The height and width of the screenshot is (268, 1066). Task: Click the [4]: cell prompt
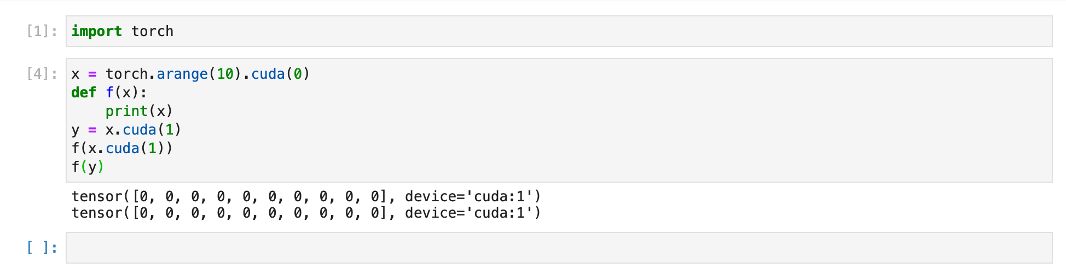[42, 74]
